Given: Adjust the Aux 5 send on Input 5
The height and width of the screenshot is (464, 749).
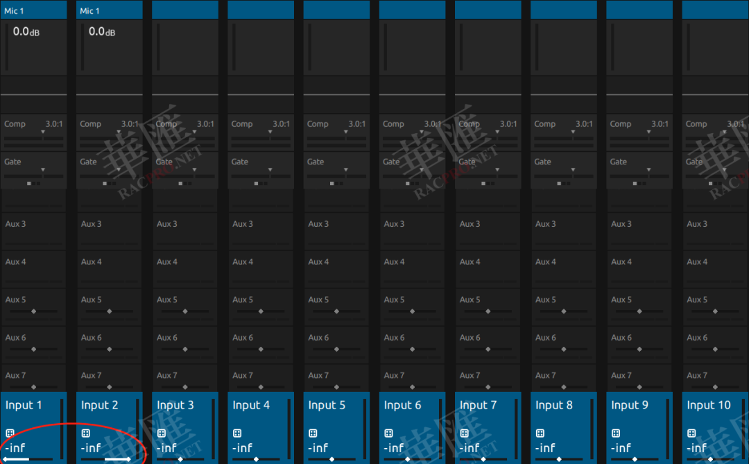Looking at the screenshot, I should [x=336, y=311].
